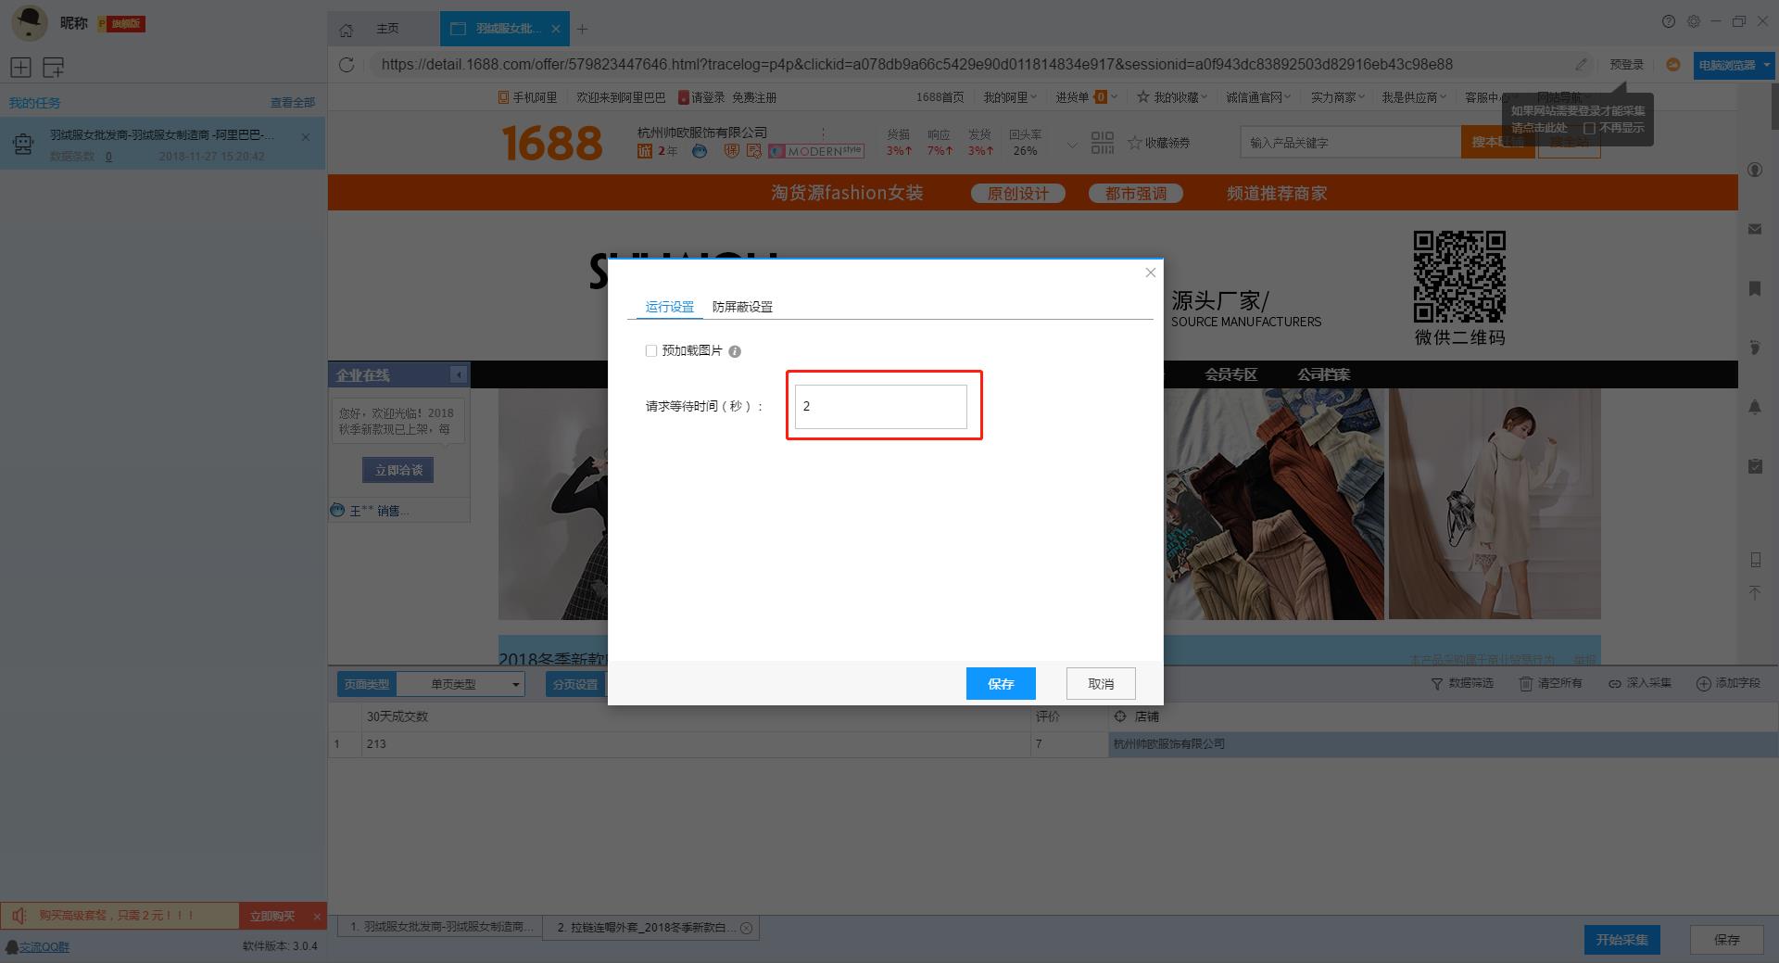
Task: Click the add task group icon
Action: pos(54,67)
